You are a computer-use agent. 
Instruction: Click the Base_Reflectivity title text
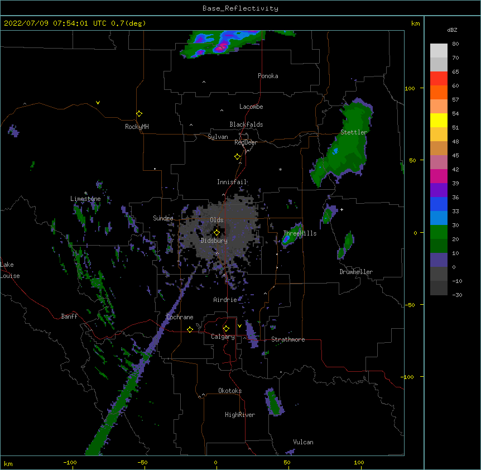[240, 8]
